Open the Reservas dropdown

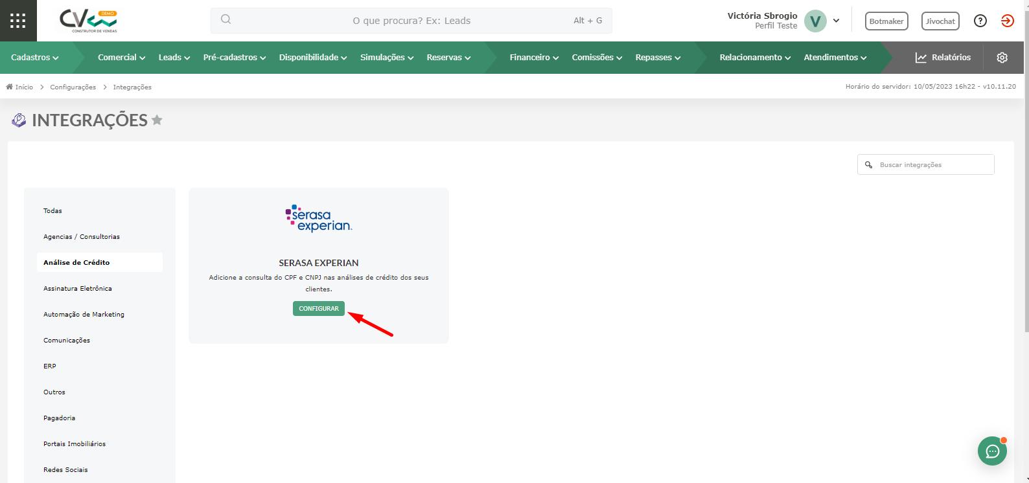448,58
